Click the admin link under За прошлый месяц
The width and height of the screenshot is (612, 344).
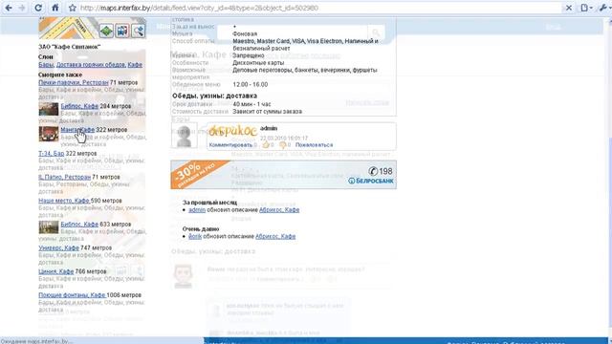197,210
